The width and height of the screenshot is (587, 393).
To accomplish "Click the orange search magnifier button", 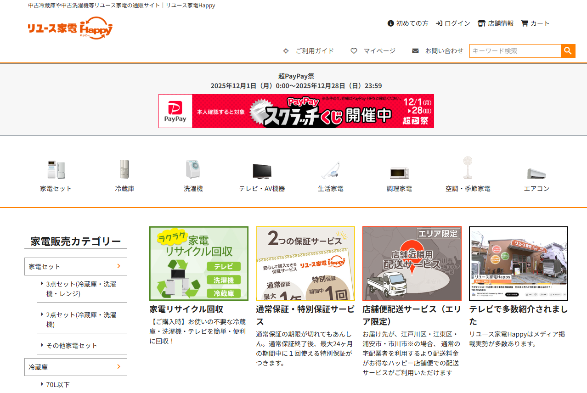I will coord(568,51).
